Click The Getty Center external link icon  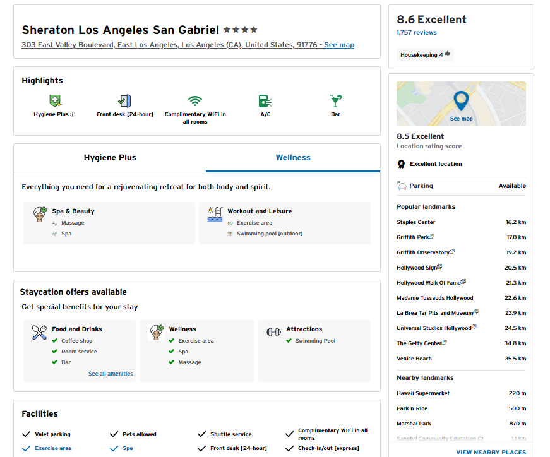444,342
